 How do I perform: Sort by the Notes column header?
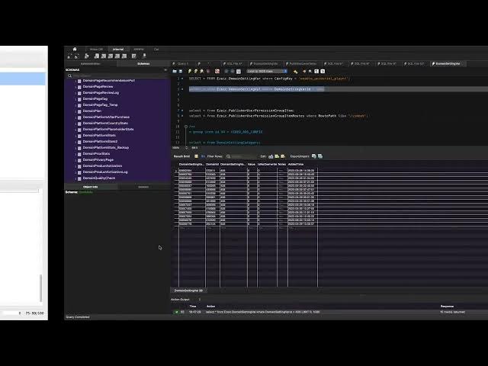click(282, 165)
